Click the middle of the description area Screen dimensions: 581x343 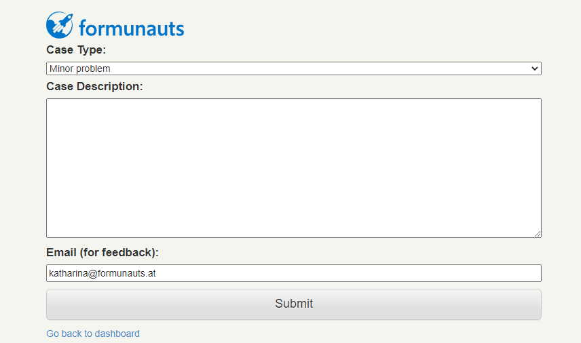point(294,168)
